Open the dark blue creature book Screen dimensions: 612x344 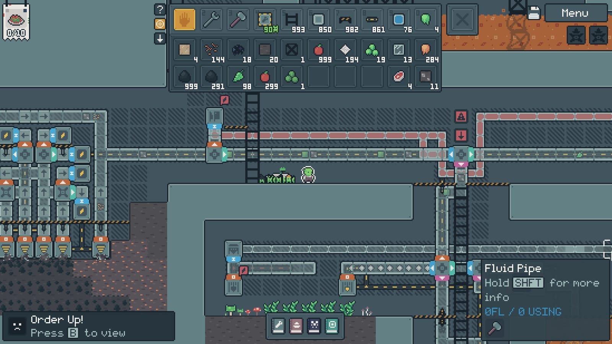pyautogui.click(x=314, y=326)
